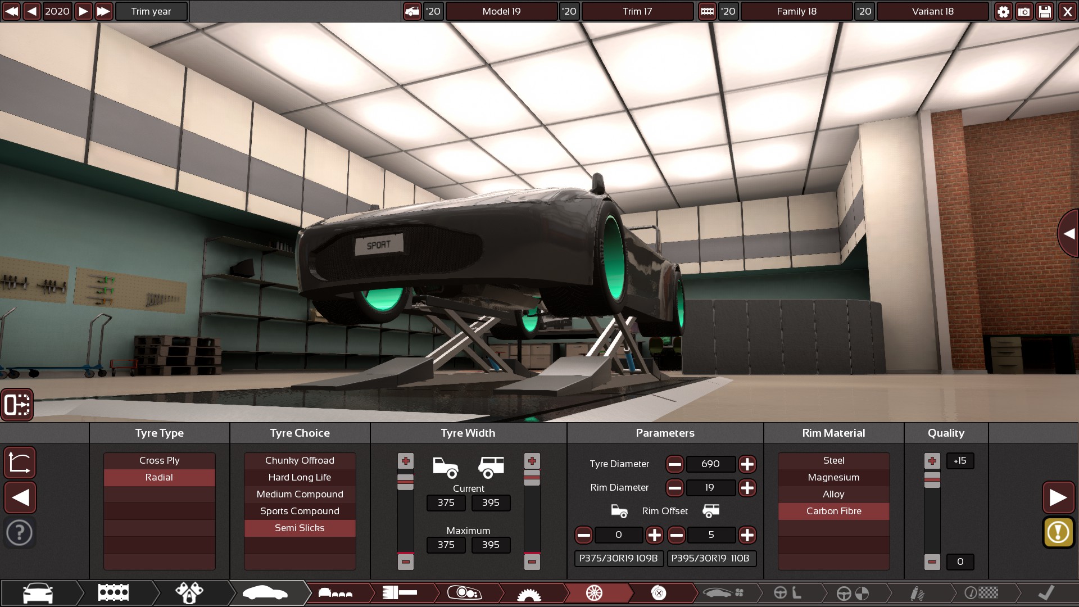Image resolution: width=1079 pixels, height=607 pixels.
Task: Open the help question mark
Action: pos(20,532)
